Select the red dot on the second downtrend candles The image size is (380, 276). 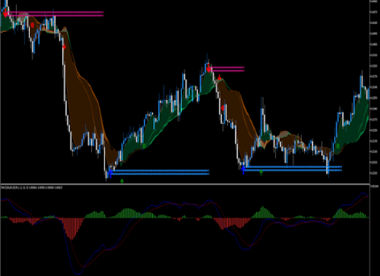tap(222, 108)
